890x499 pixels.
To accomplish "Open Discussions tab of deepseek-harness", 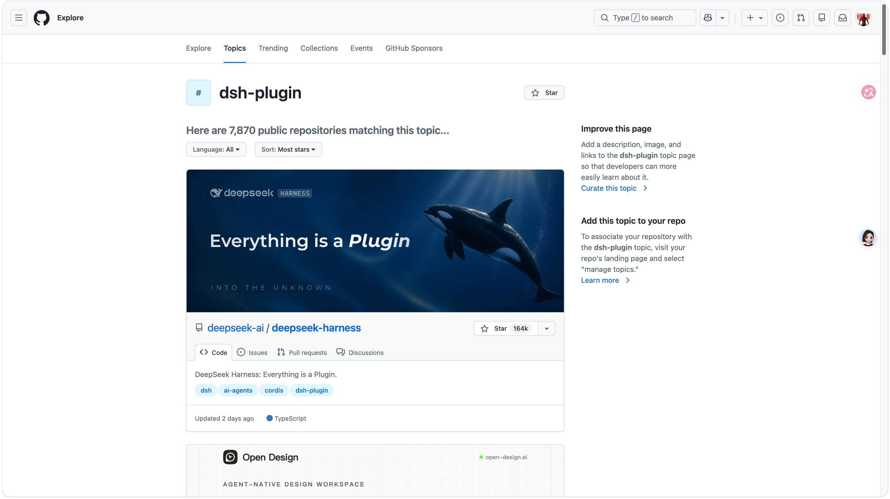I will click(x=360, y=352).
